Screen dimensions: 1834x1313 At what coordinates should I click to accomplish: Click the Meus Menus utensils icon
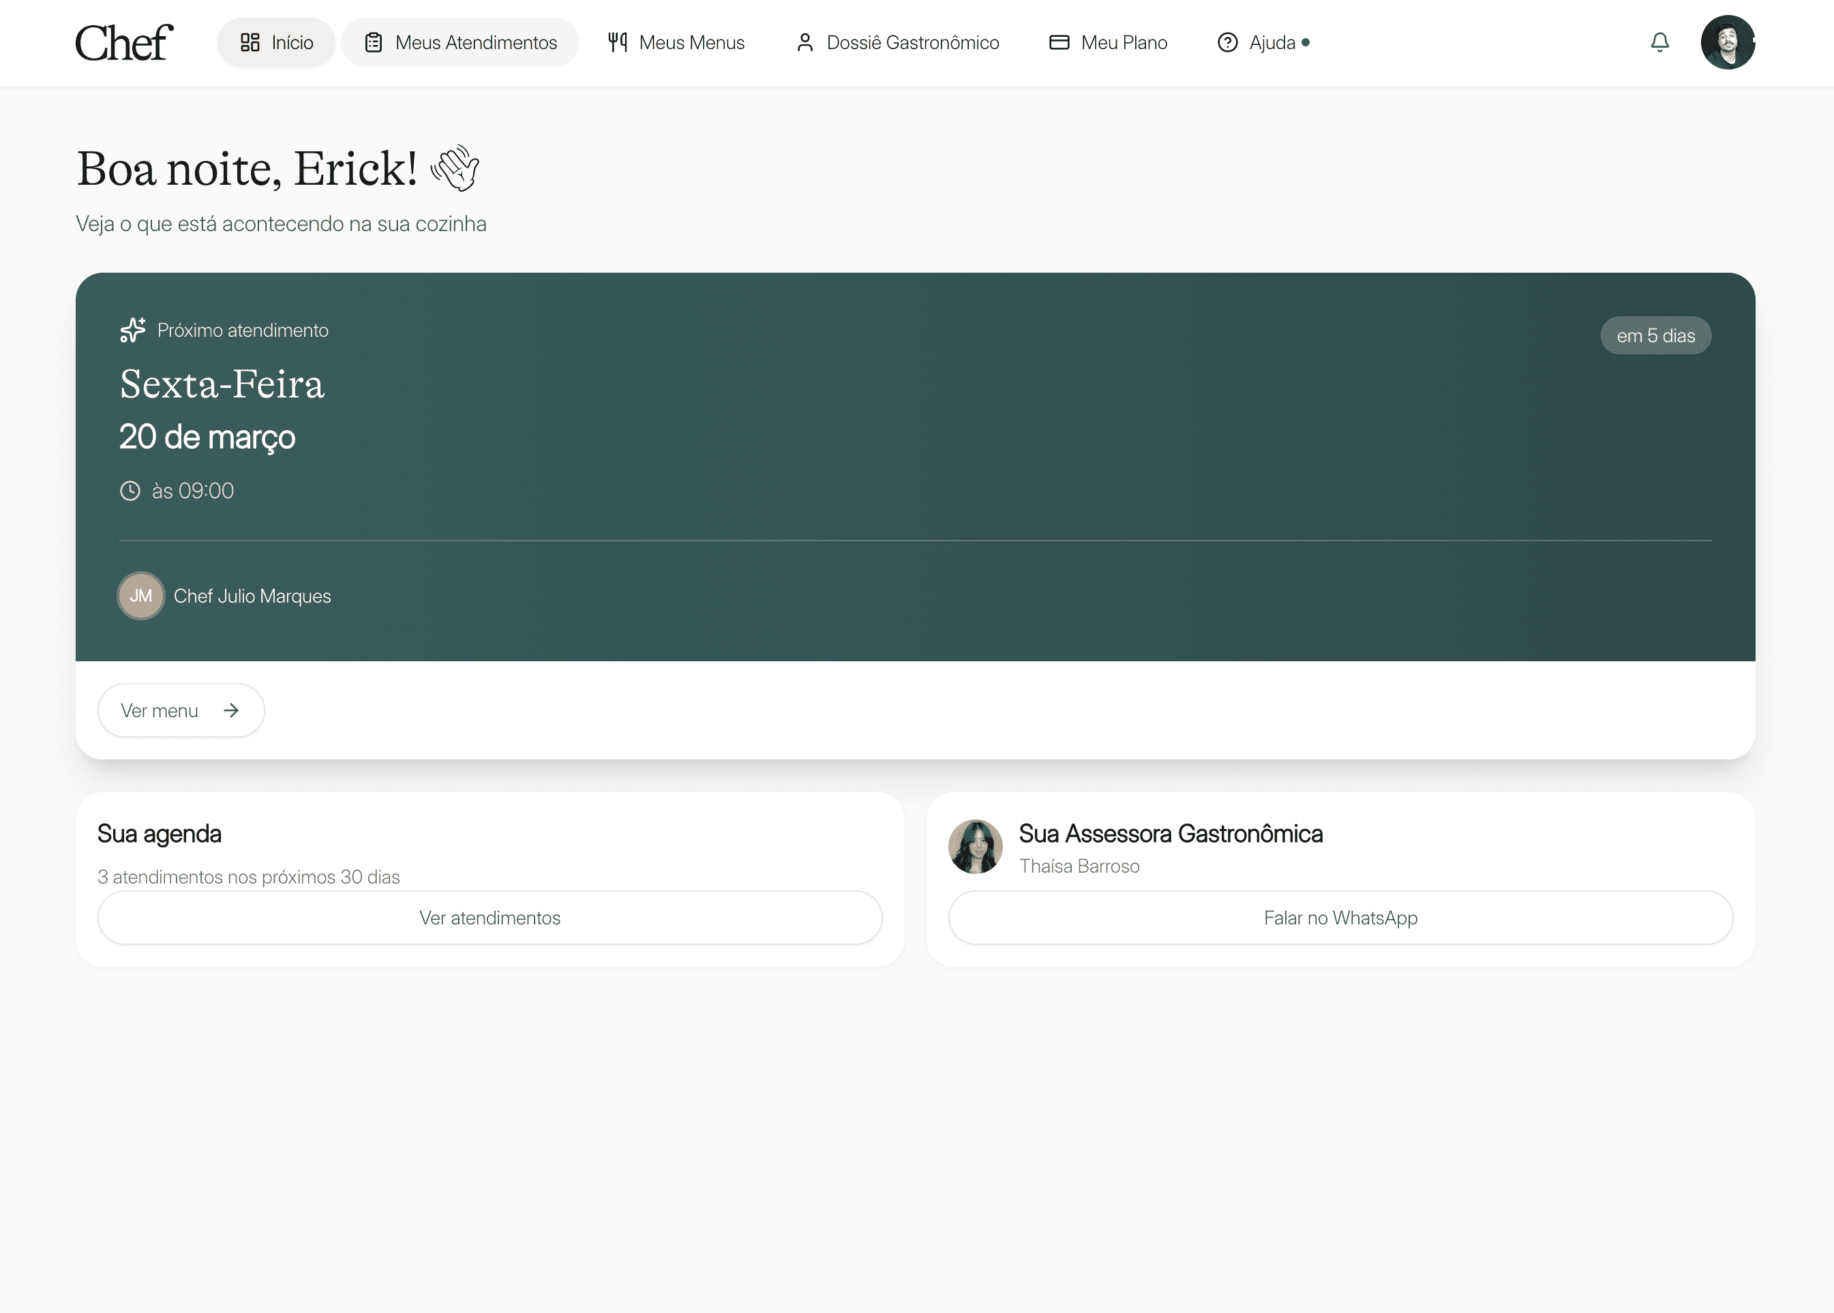(618, 43)
